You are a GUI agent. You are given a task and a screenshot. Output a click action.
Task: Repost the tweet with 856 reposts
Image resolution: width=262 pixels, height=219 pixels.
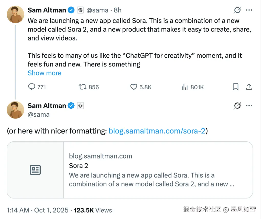tap(83, 87)
